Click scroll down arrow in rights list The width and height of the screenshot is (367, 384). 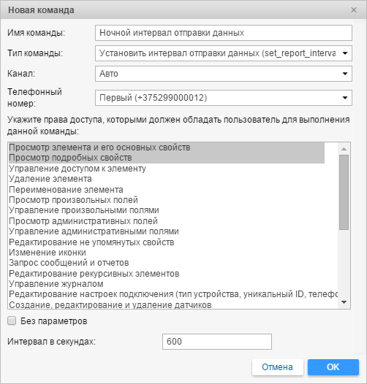tap(344, 302)
